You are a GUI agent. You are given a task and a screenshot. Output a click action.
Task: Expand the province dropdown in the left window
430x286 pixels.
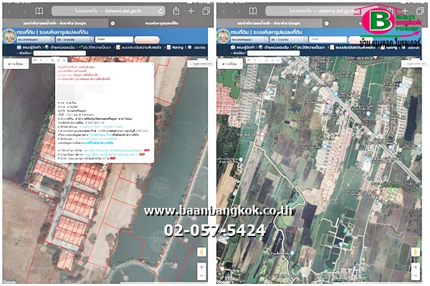click(x=36, y=39)
